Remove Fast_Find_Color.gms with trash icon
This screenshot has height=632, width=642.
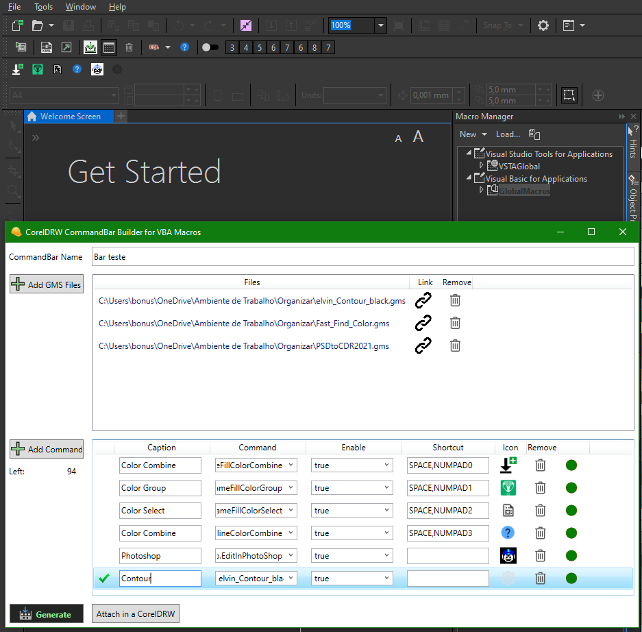pos(455,323)
